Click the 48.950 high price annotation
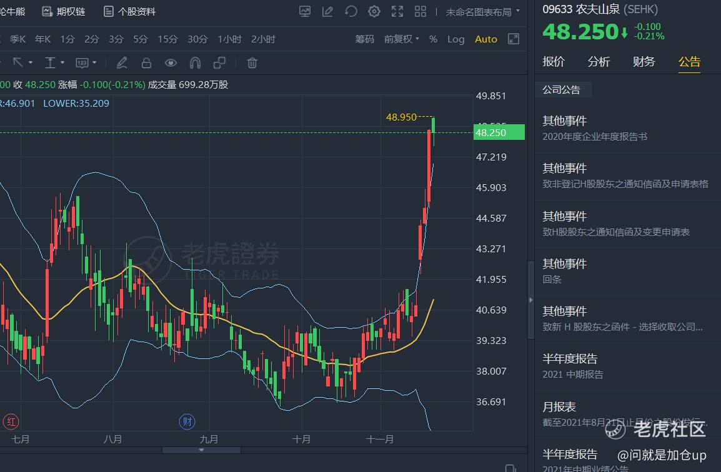721x472 pixels. pos(402,117)
